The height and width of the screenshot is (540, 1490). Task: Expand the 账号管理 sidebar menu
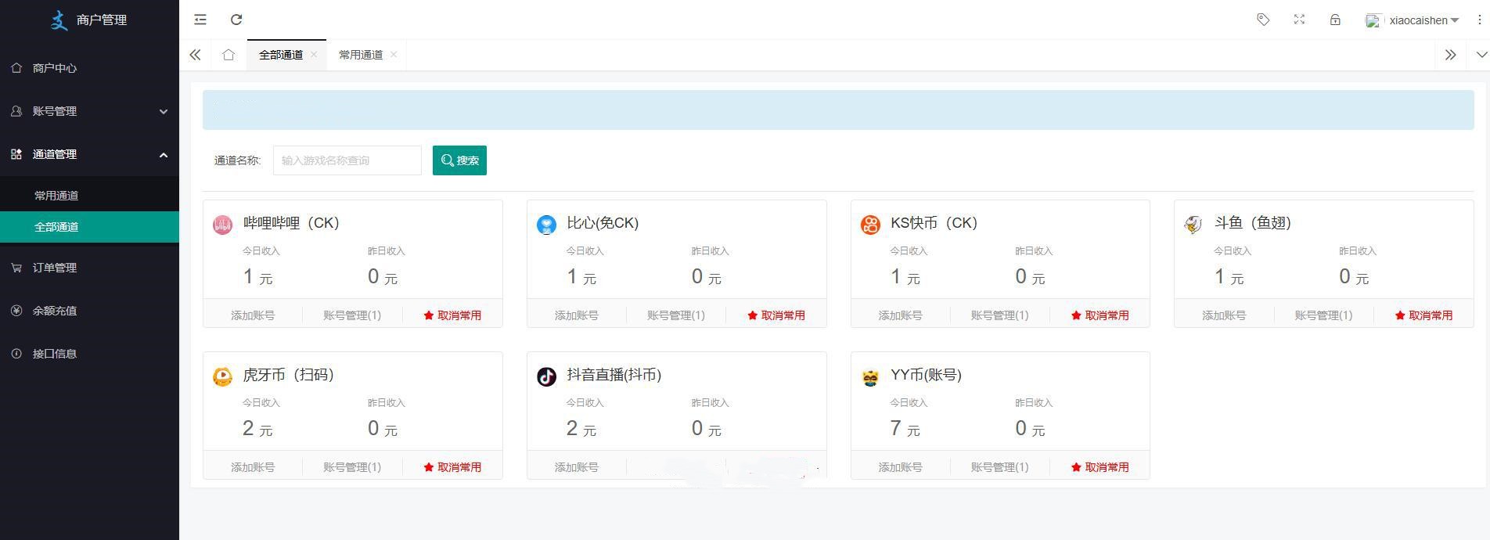pyautogui.click(x=89, y=111)
